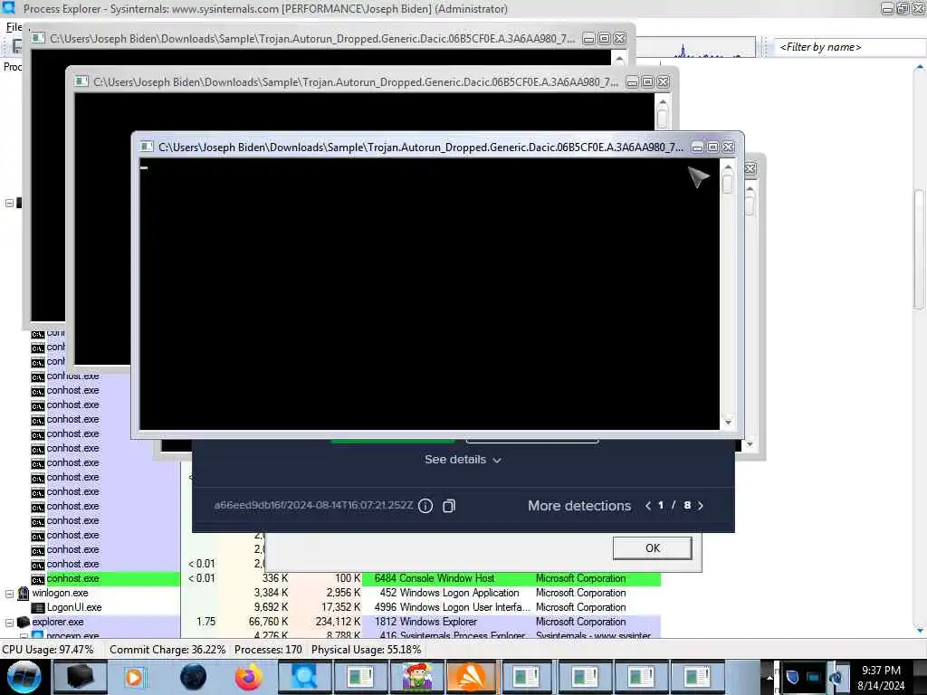The image size is (927, 695).
Task: Click the 234,112 K working set value
Action: point(338,622)
